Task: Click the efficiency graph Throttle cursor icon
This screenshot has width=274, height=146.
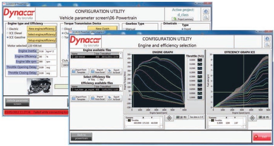Action: coord(213,120)
